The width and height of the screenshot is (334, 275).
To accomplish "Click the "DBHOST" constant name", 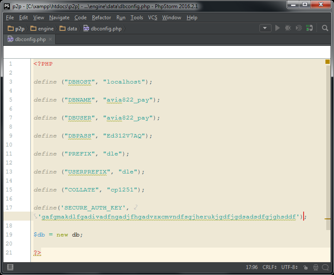I will pos(80,82).
